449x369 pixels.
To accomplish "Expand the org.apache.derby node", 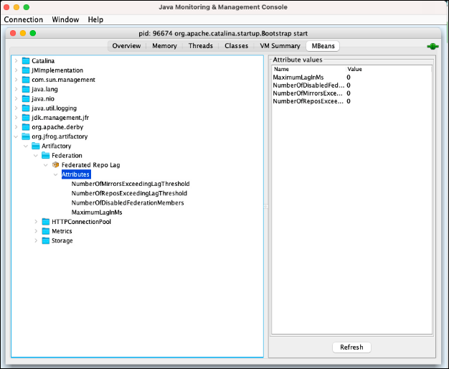I will [x=16, y=127].
